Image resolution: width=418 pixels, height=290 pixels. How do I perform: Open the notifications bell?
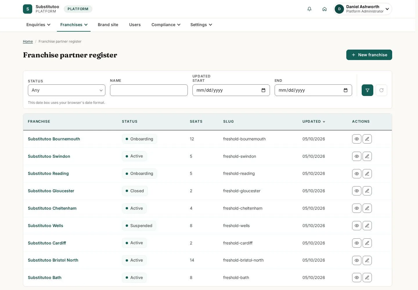pyautogui.click(x=309, y=9)
